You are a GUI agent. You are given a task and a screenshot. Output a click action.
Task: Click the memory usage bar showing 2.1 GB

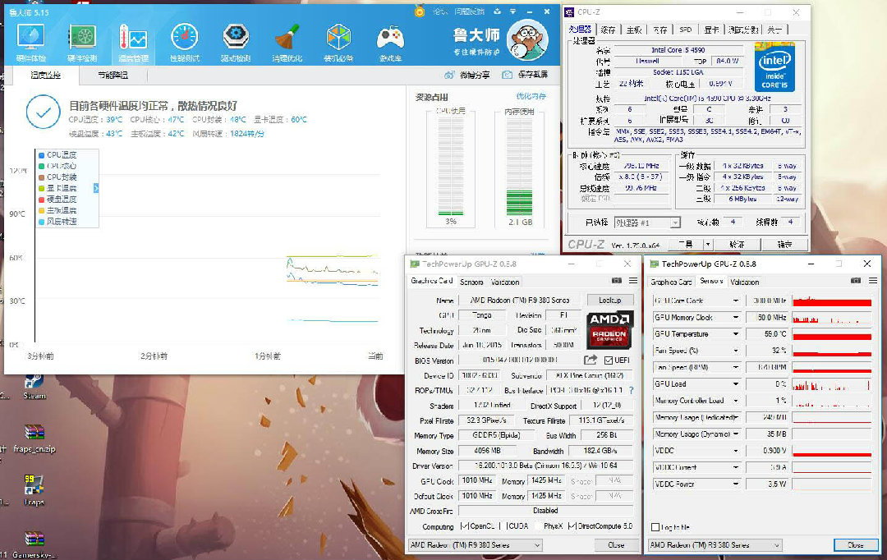click(519, 167)
